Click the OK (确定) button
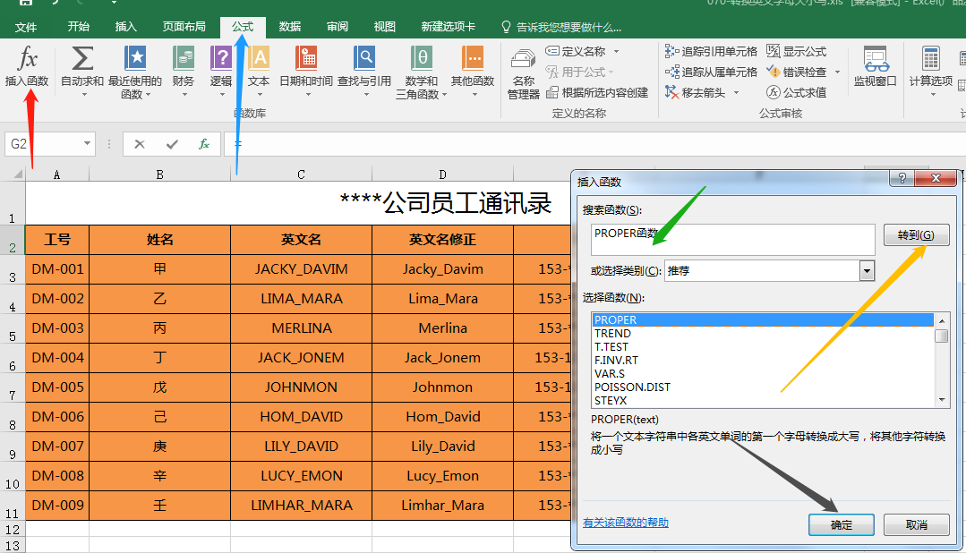Viewport: 966px width, 553px height. tap(841, 524)
